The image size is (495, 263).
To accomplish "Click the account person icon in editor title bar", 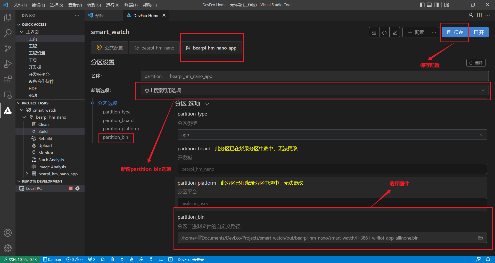I will pos(471,15).
